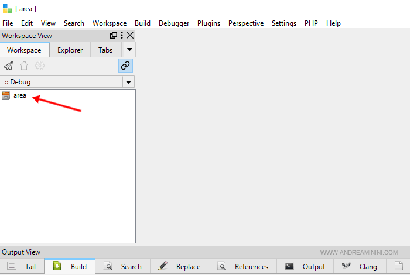The width and height of the screenshot is (410, 275).
Task: Select the Tabs tab in Workspace View
Action: coord(105,50)
